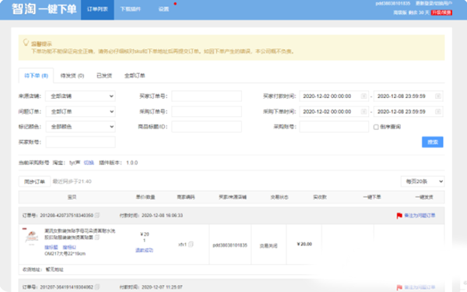Open the 订单列表 tab in header

click(97, 9)
